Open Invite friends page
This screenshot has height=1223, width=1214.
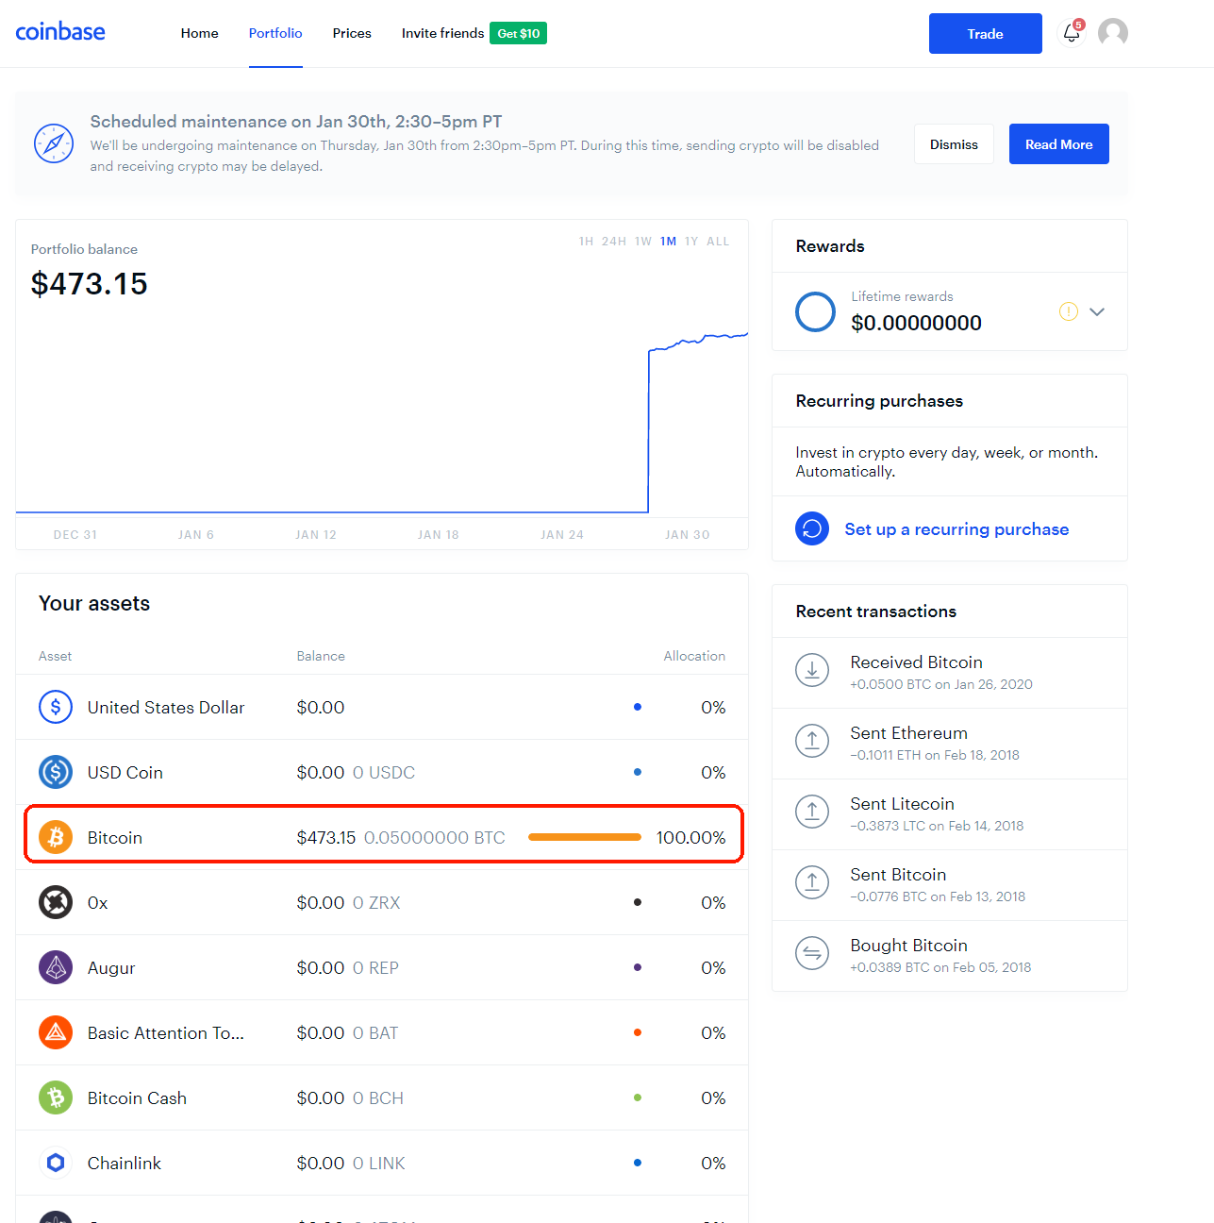442,33
